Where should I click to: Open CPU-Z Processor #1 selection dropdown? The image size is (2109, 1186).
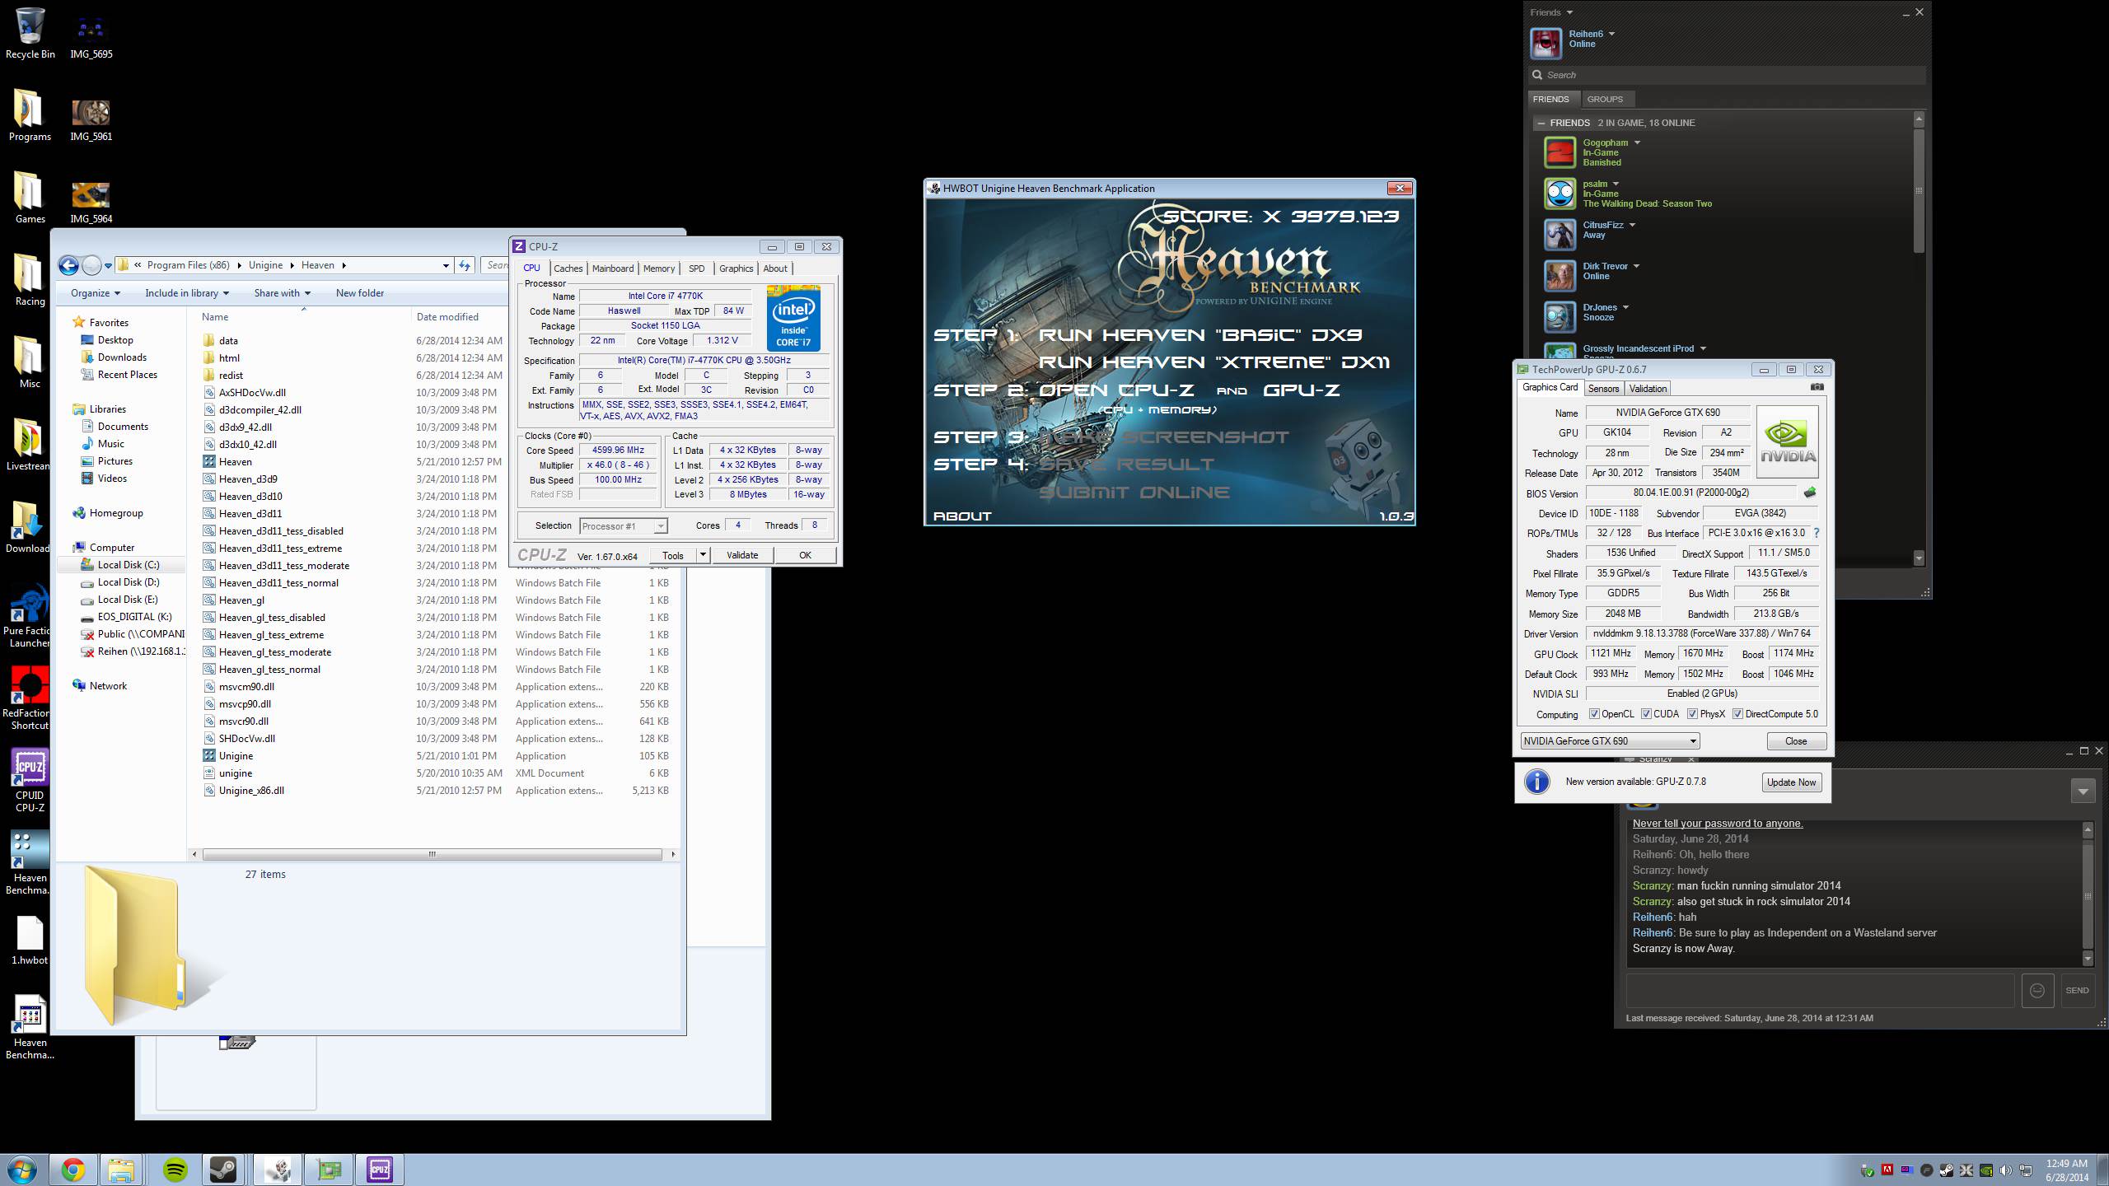[x=623, y=526]
